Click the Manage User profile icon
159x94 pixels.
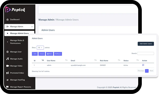(7, 52)
